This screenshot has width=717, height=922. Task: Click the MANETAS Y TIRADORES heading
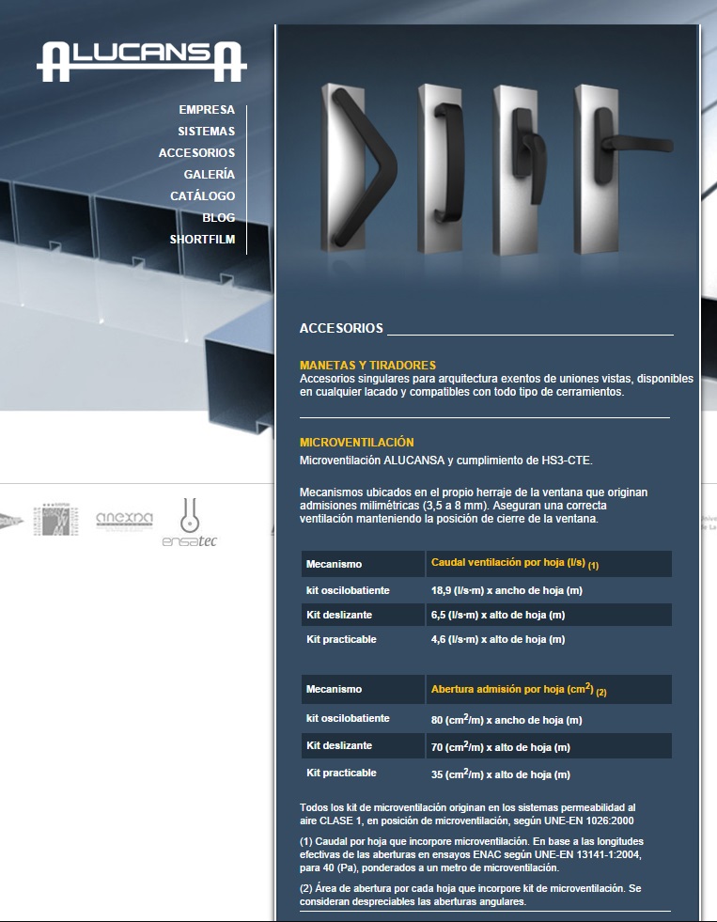[x=367, y=365]
